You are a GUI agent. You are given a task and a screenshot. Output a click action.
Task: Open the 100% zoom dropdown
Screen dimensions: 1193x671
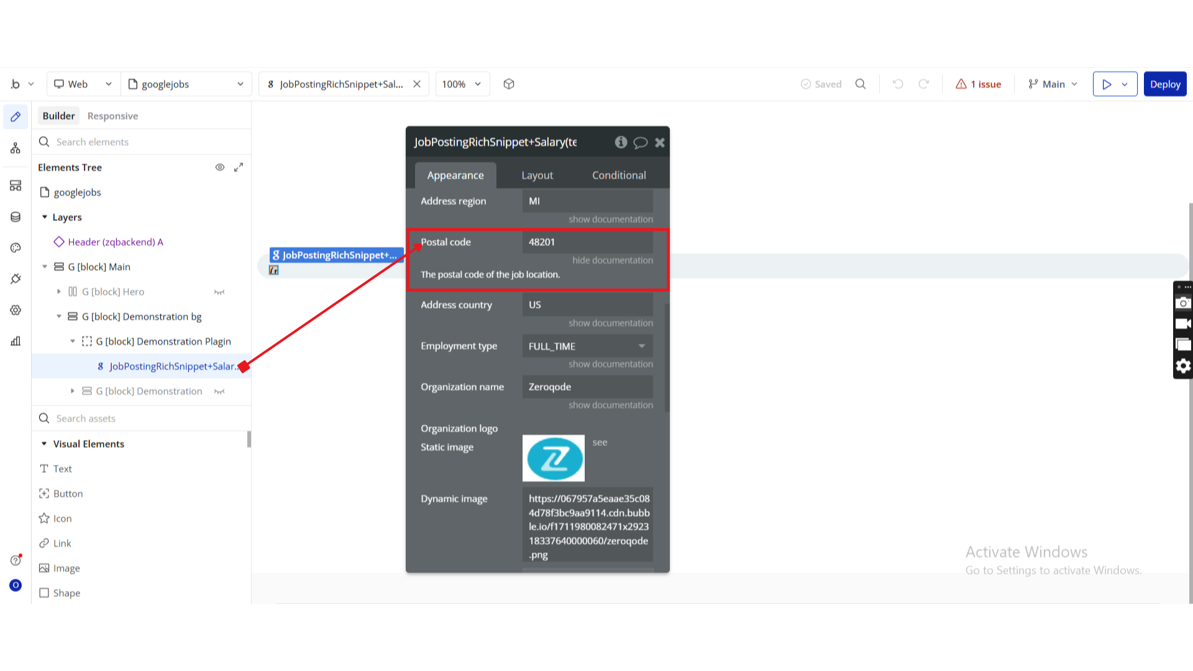[462, 84]
